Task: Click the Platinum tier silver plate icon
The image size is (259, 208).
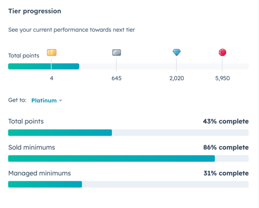Action: 116,53
